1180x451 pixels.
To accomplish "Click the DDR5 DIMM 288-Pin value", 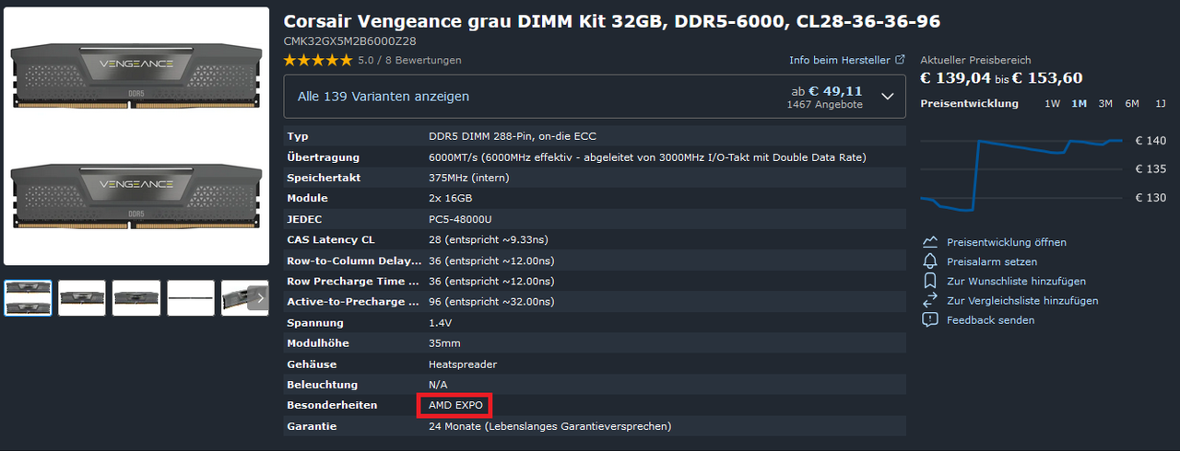I will pyautogui.click(x=513, y=136).
